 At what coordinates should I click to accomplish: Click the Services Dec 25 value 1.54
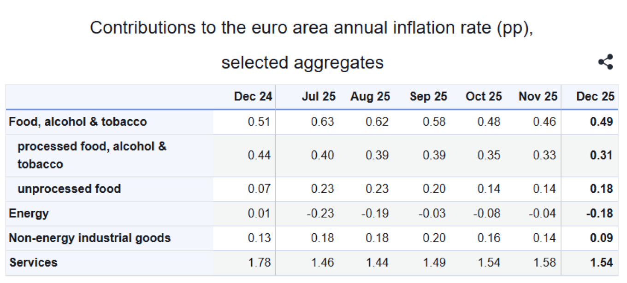point(601,263)
